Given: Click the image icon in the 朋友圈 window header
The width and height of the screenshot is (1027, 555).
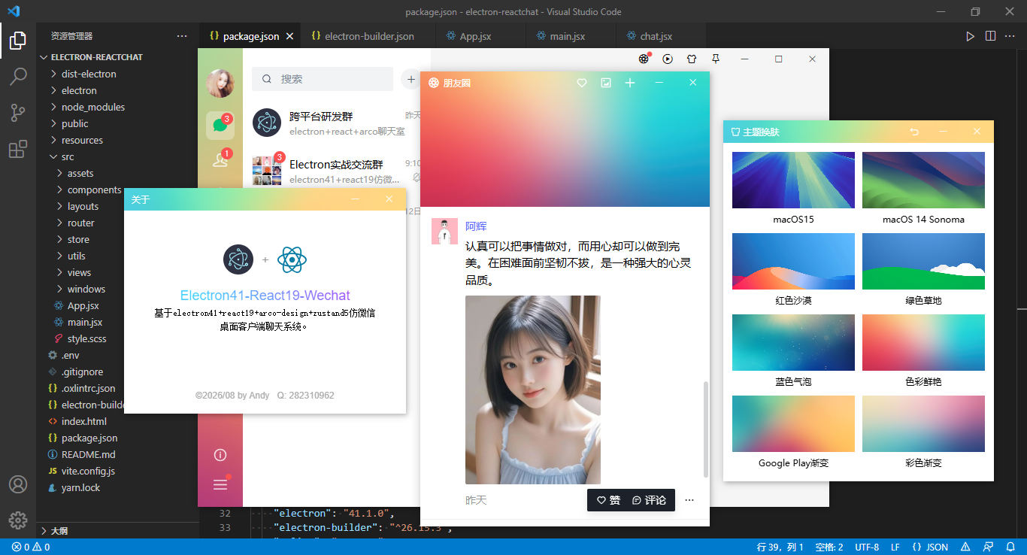Looking at the screenshot, I should 606,83.
